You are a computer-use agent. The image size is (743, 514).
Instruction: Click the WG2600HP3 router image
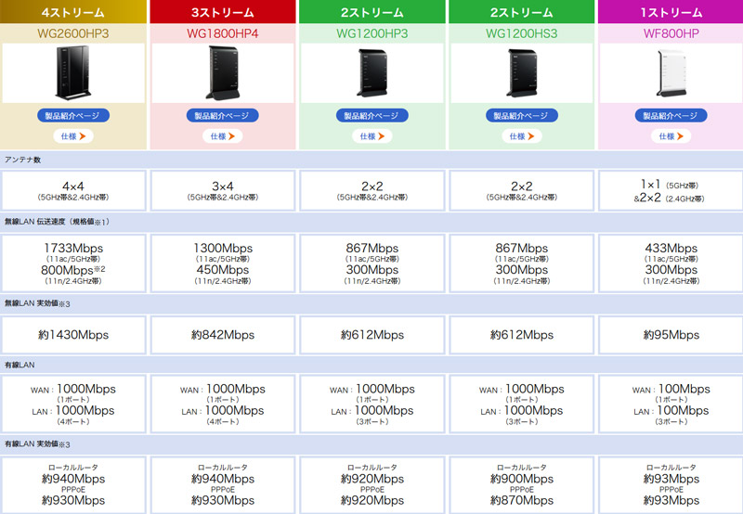[x=73, y=73]
